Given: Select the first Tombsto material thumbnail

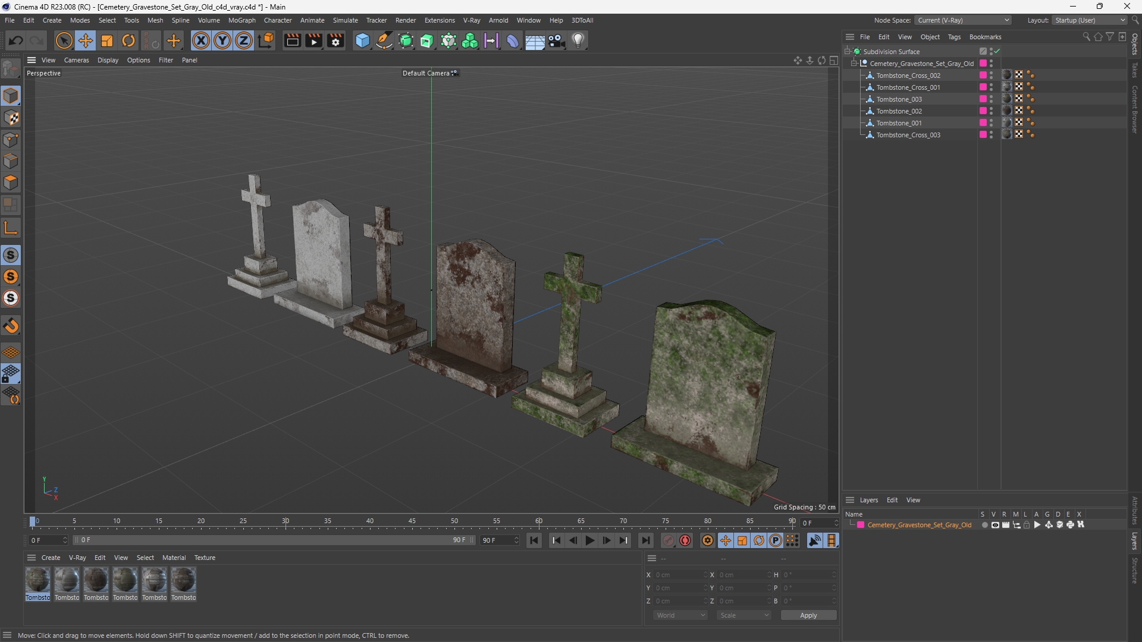Looking at the screenshot, I should (37, 584).
